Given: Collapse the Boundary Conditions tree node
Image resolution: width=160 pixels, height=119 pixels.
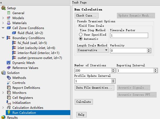Looking at the screenshot, I should (3, 38).
